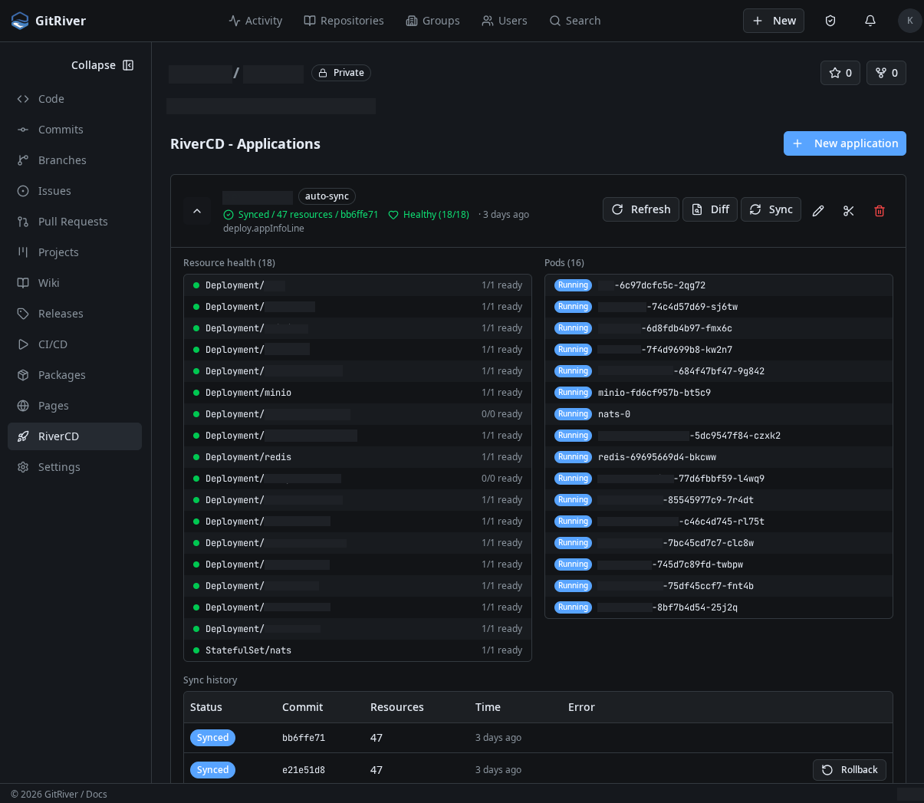Open Releases in the sidebar

[x=74, y=314]
